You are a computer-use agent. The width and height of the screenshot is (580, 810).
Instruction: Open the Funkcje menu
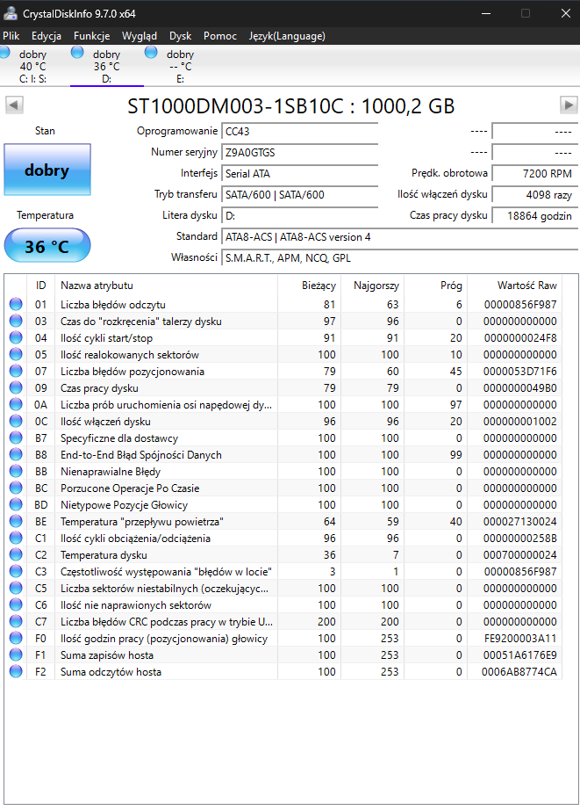coord(91,36)
